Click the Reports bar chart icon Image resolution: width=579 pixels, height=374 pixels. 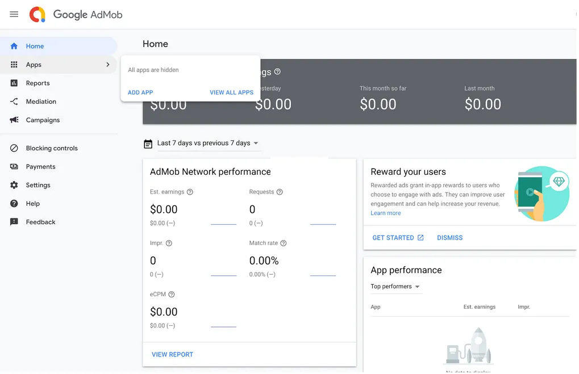14,83
